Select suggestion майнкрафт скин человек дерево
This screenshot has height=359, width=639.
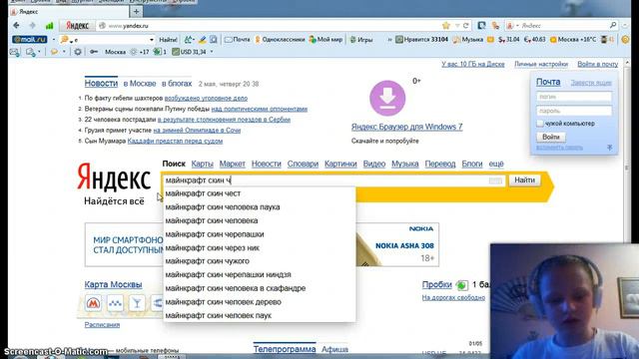click(260, 301)
